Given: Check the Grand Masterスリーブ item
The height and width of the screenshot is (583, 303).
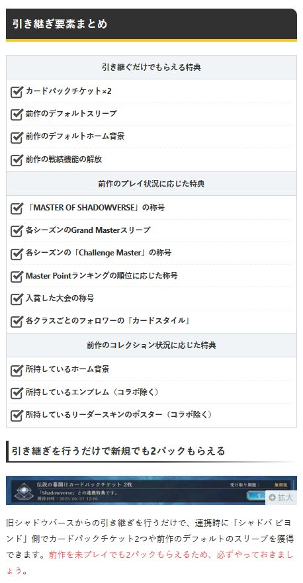Looking at the screenshot, I should pos(17,231).
